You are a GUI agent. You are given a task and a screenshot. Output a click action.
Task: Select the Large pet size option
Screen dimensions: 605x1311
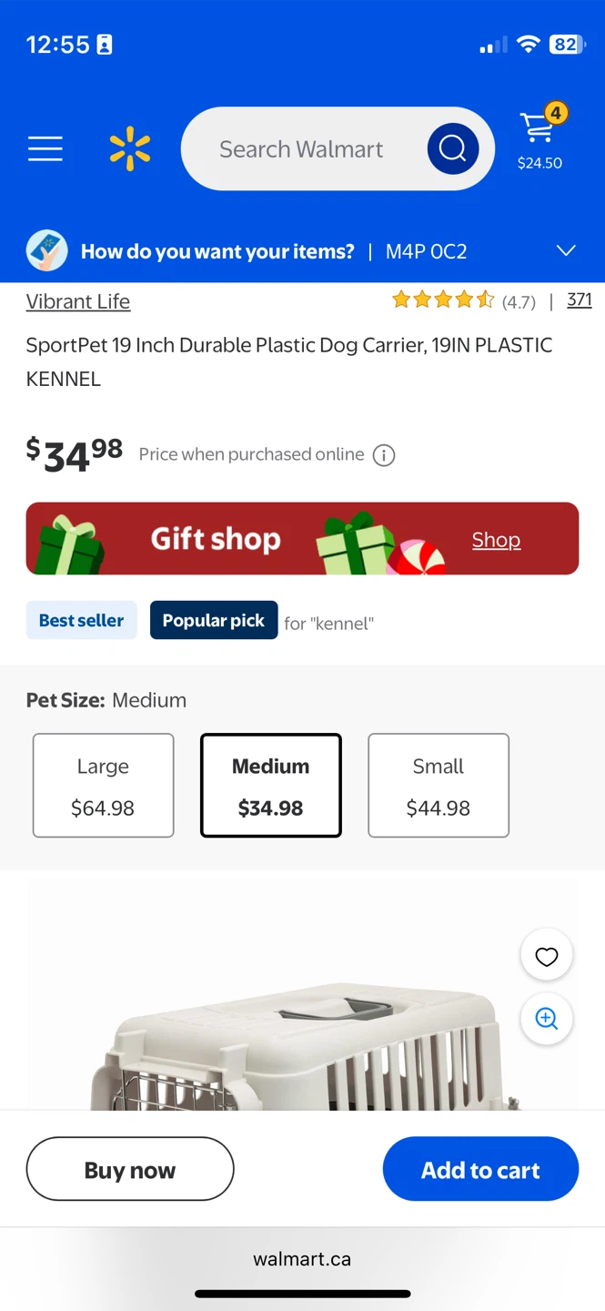pos(103,785)
